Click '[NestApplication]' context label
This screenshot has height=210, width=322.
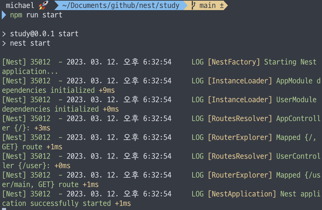(x=242, y=194)
